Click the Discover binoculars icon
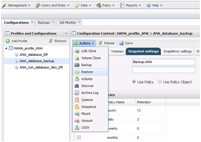This screenshot has height=142, width=201. point(76,86)
